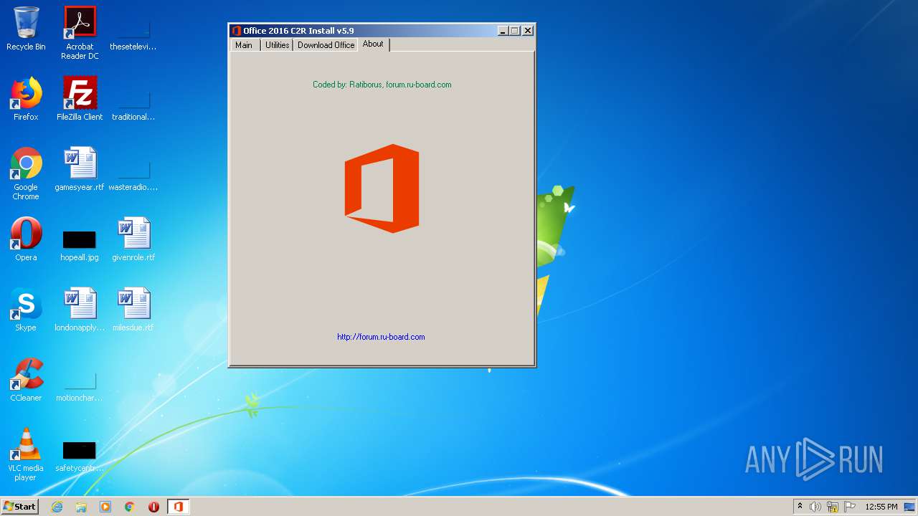This screenshot has width=918, height=516.
Task: Open the Start menu
Action: (x=19, y=507)
